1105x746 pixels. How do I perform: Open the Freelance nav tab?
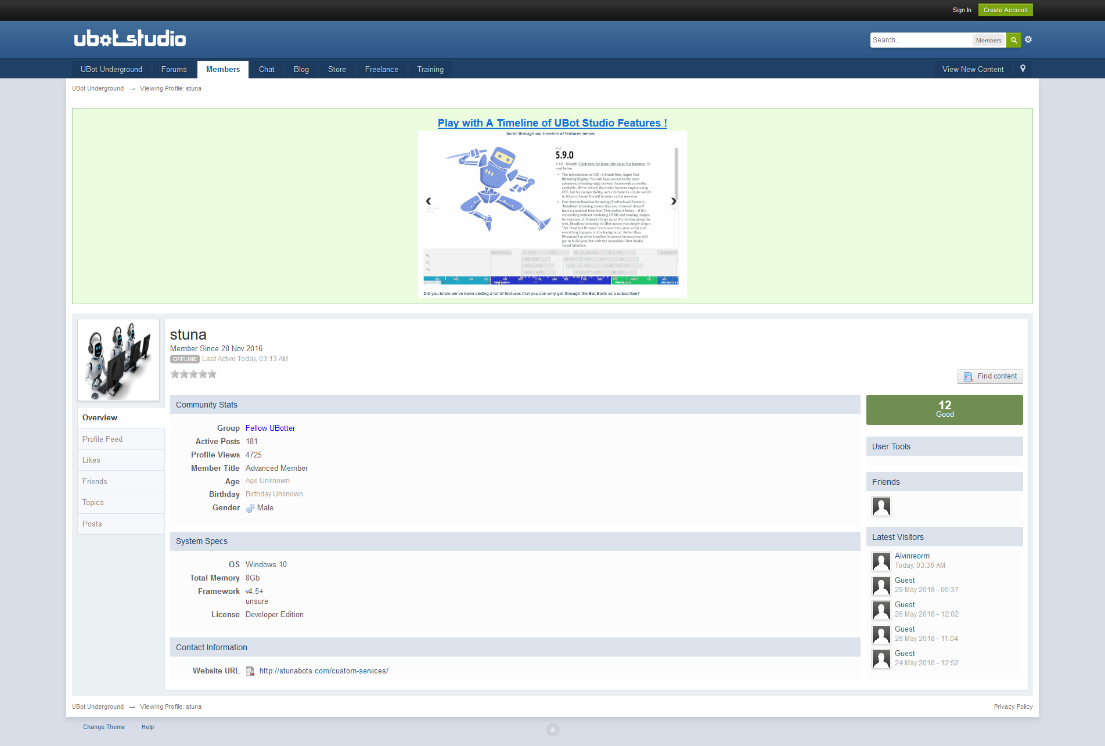[x=381, y=69]
